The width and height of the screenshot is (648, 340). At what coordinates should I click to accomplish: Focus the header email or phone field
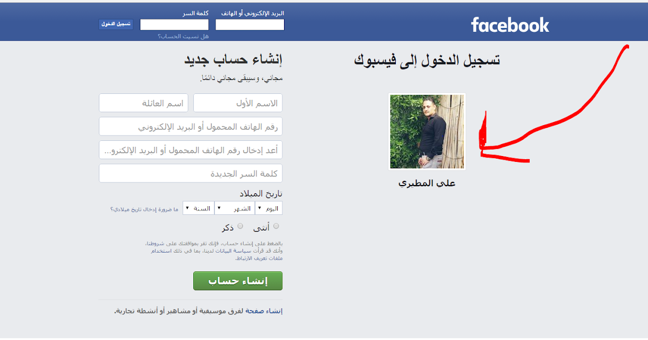tap(250, 25)
